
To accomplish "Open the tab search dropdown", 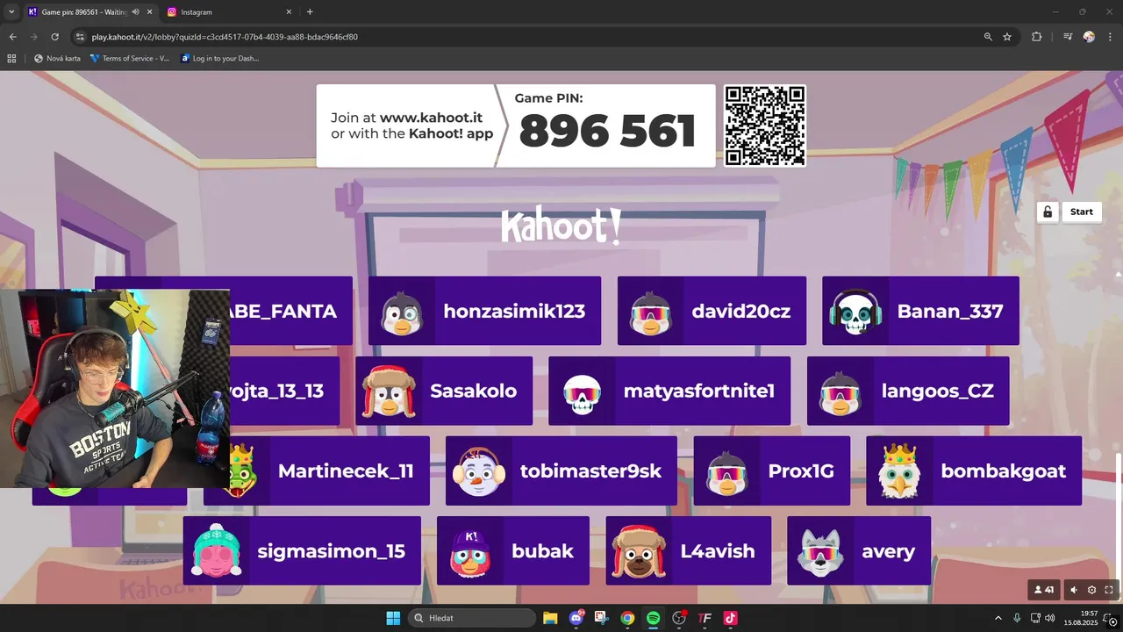I will click(11, 11).
